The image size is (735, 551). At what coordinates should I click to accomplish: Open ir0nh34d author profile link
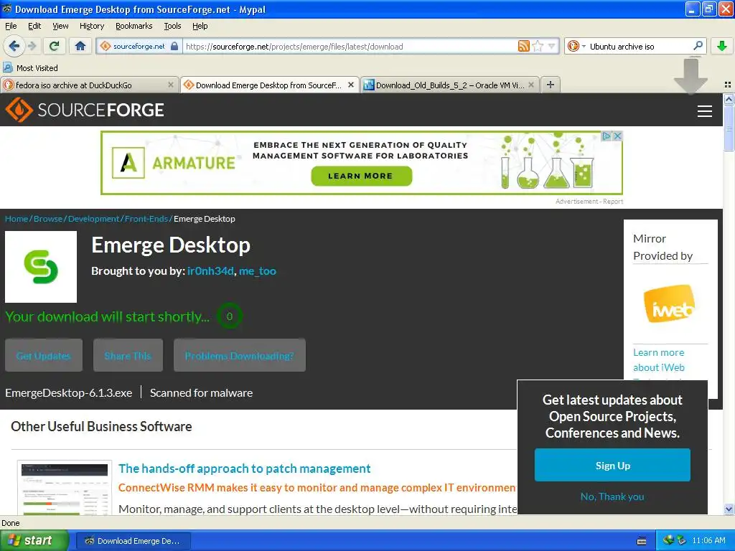pos(210,270)
